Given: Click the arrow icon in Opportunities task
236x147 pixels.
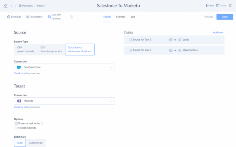Looking at the screenshot, I should (x=173, y=50).
